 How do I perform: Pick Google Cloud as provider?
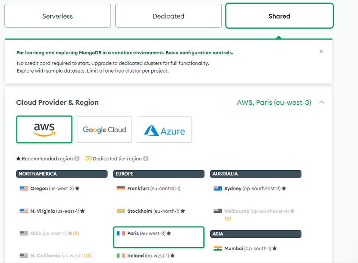[x=104, y=129]
